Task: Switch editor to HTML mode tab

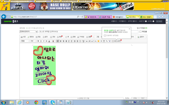Action: [135, 98]
